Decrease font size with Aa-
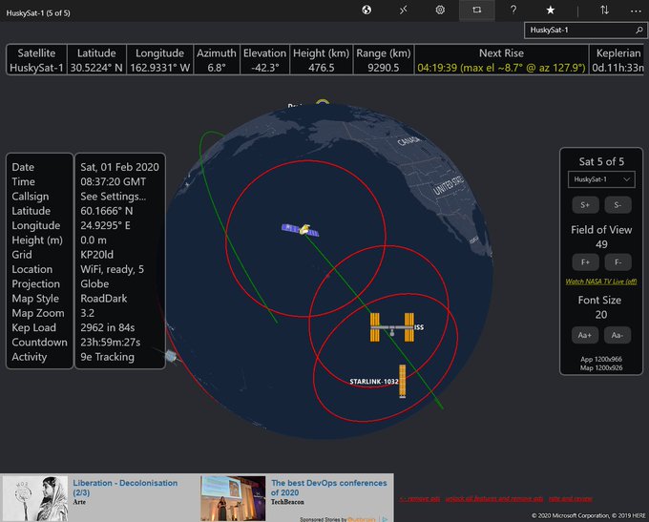 click(618, 335)
